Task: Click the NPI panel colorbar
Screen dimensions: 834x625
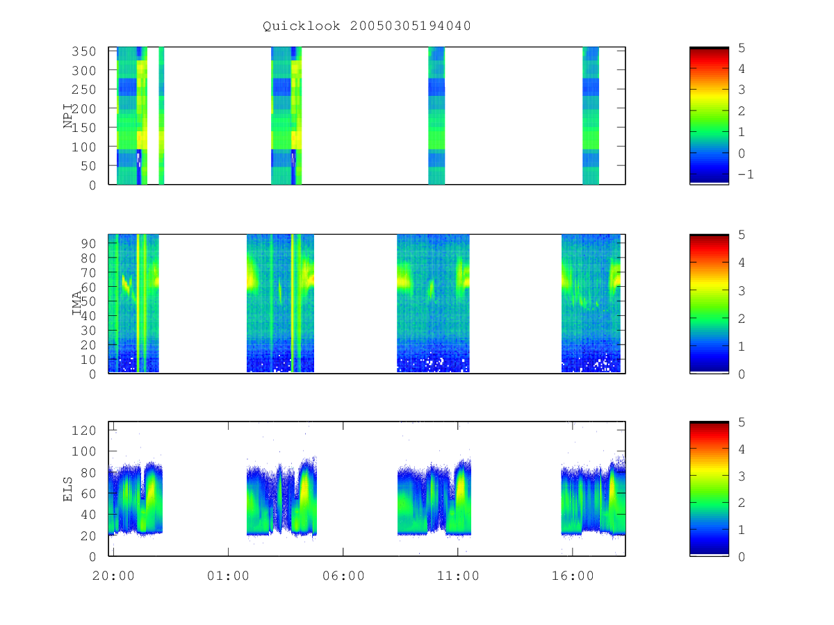Action: point(709,116)
